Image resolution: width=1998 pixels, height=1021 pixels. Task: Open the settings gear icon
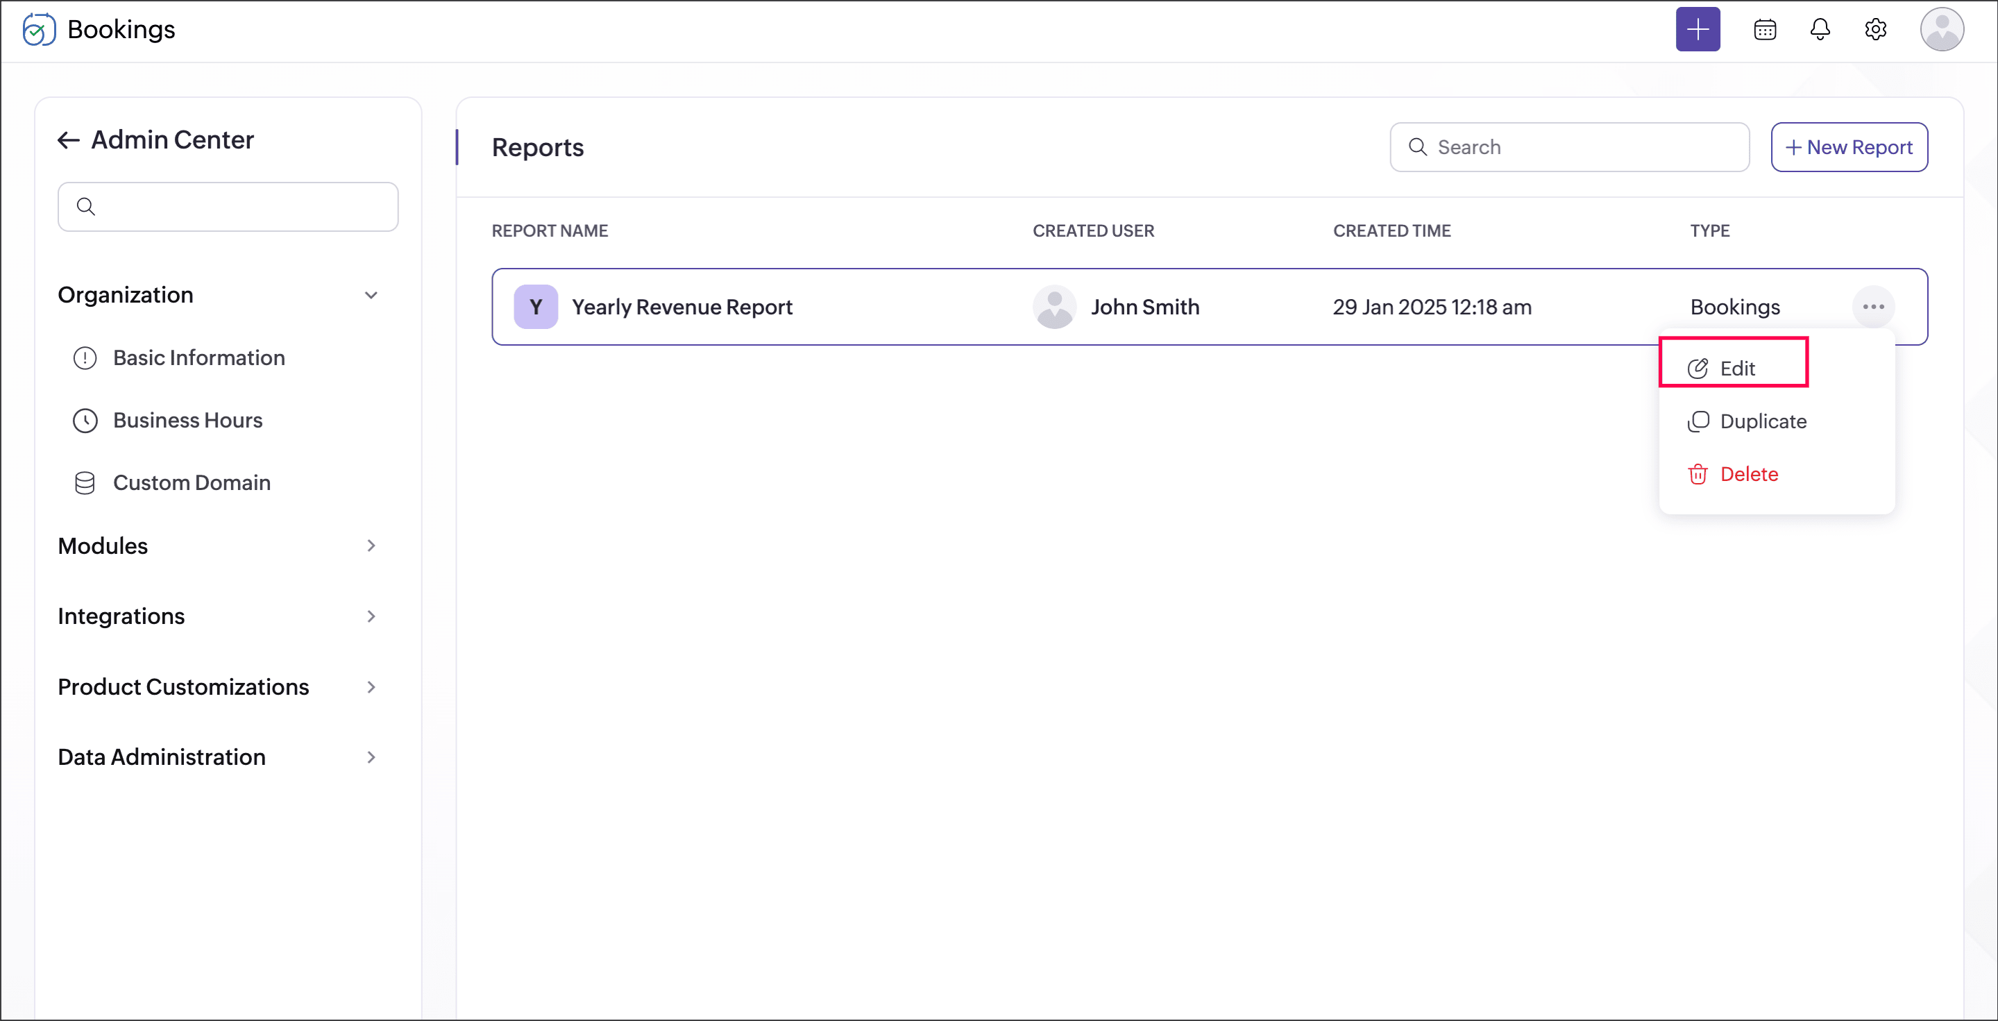(1875, 29)
